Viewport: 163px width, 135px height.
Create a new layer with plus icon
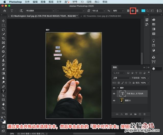(x=140, y=114)
